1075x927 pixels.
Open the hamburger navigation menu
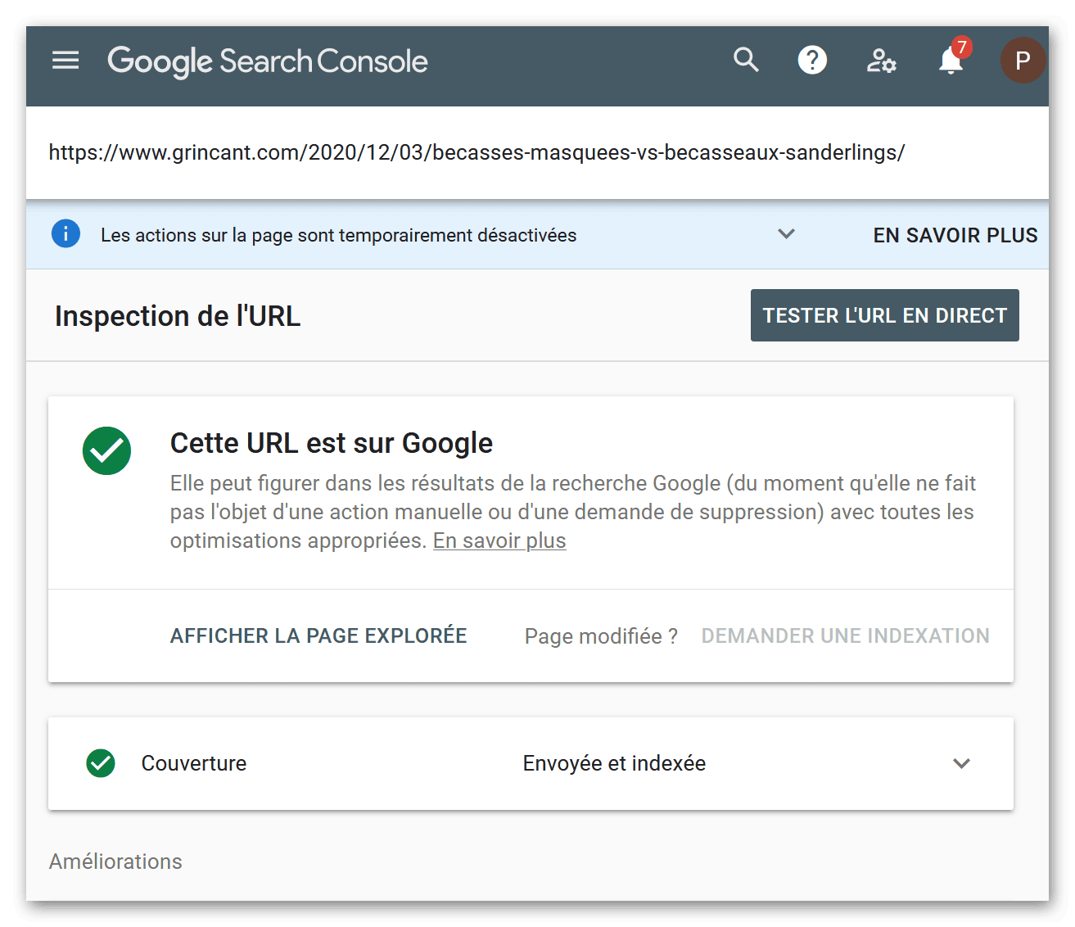pyautogui.click(x=65, y=61)
